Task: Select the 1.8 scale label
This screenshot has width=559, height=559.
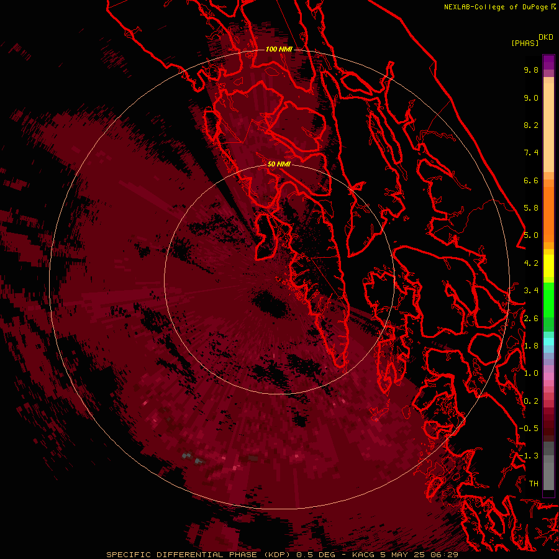Action: tap(531, 346)
